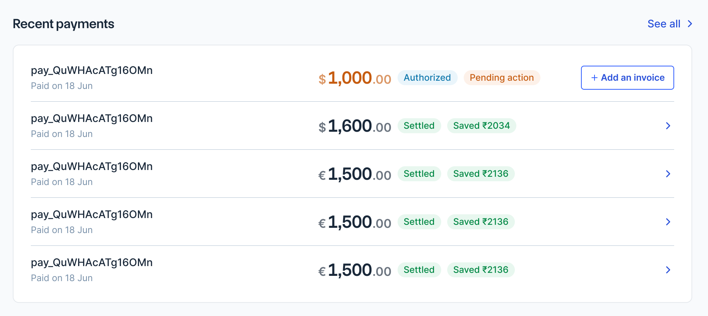Expand the $1,600.00 settled payment row
Screen dimensions: 708x316
coord(668,126)
